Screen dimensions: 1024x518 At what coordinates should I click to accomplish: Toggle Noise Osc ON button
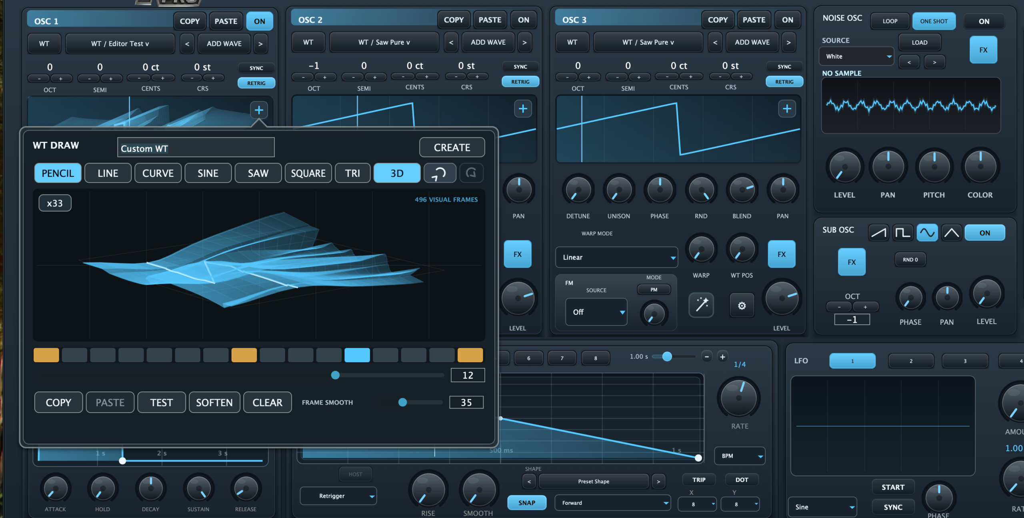pos(984,21)
